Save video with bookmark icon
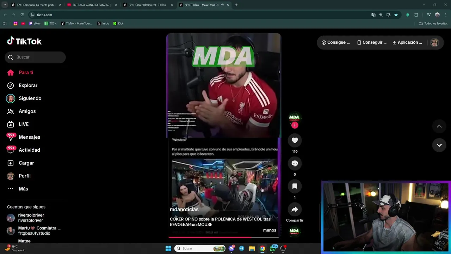451x254 pixels. pos(295,186)
